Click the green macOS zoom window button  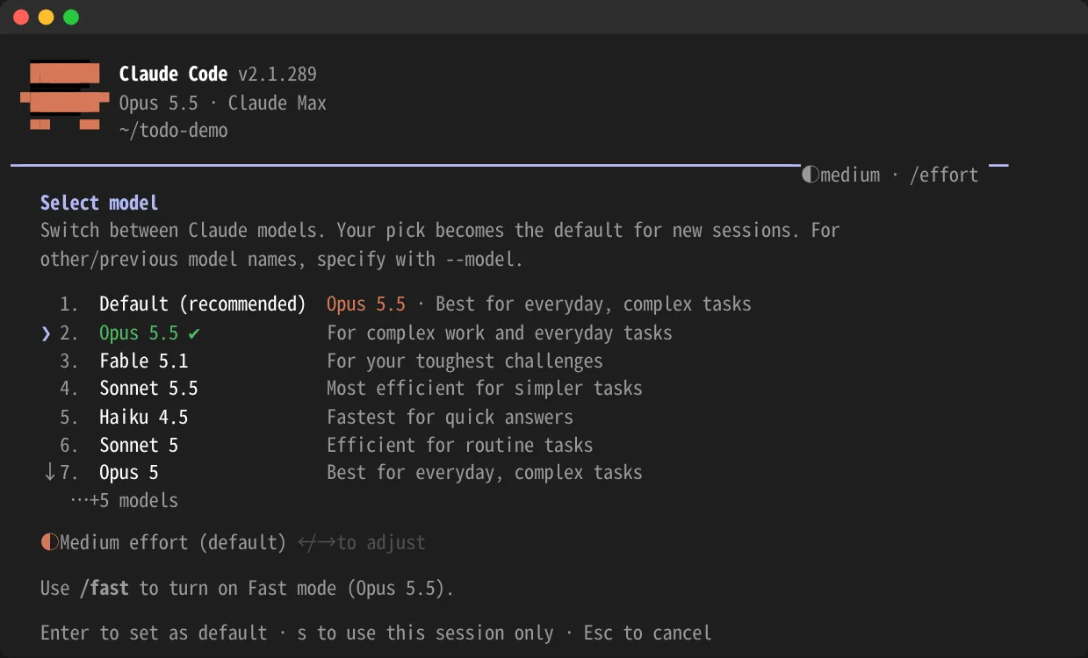click(x=71, y=18)
